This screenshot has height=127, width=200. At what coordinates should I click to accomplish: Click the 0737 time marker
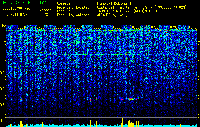[x=136, y=27]
